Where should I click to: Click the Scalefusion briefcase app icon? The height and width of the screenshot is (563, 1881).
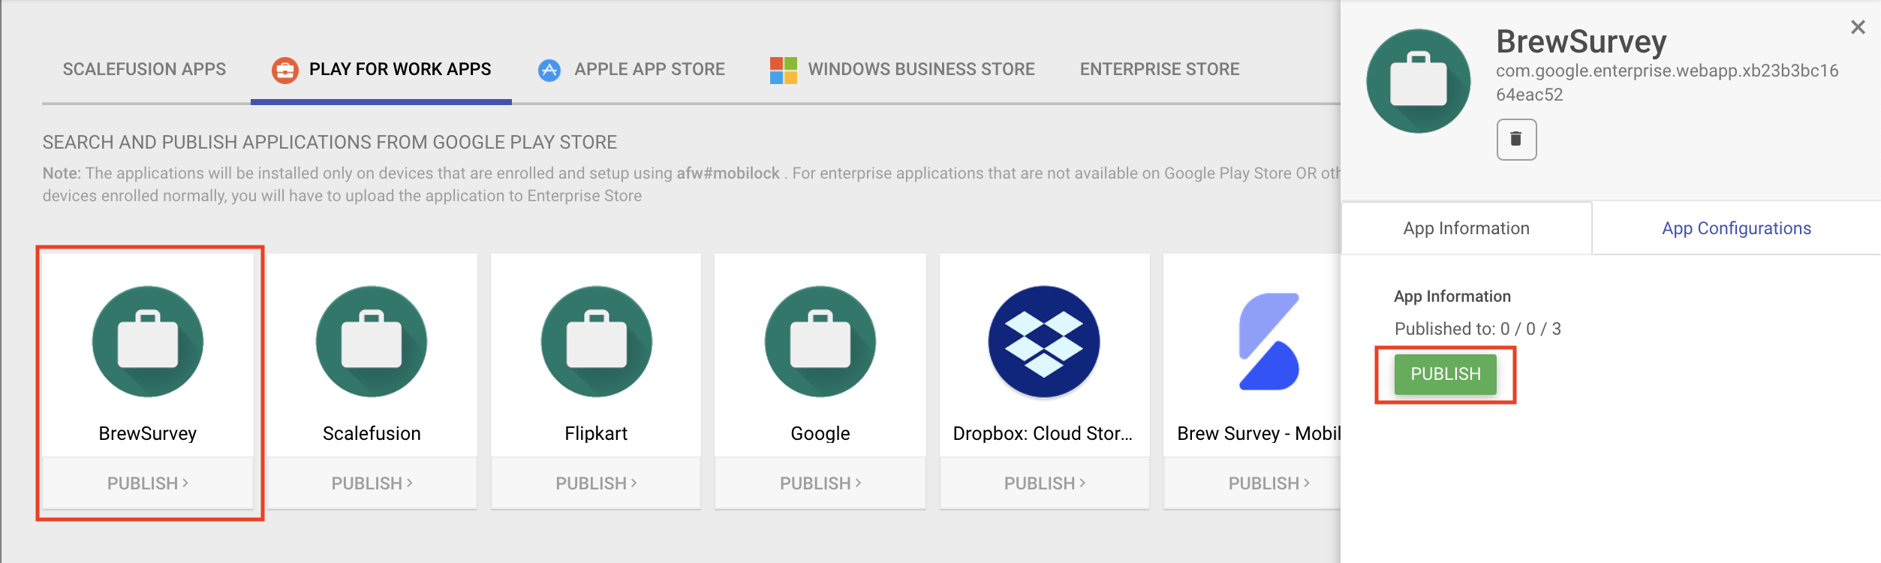372,342
